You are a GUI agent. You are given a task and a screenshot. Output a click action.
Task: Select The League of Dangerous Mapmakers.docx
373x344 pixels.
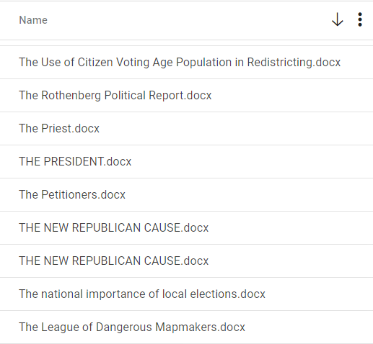coord(132,327)
